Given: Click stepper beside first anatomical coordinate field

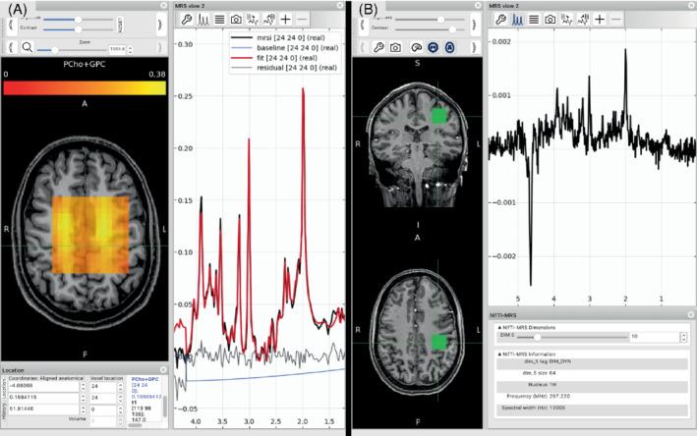Looking at the screenshot, I should tap(84, 386).
